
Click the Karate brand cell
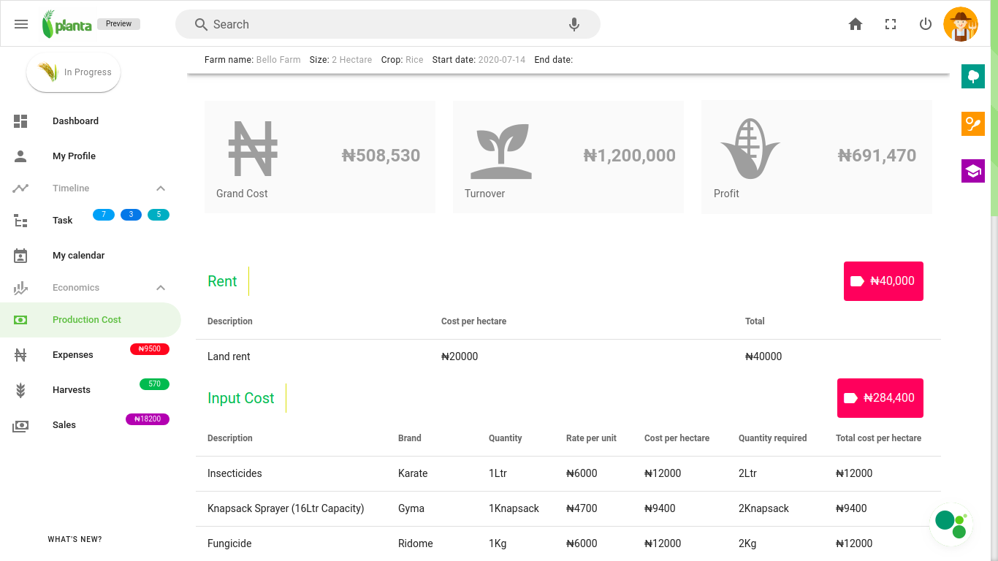click(x=413, y=473)
